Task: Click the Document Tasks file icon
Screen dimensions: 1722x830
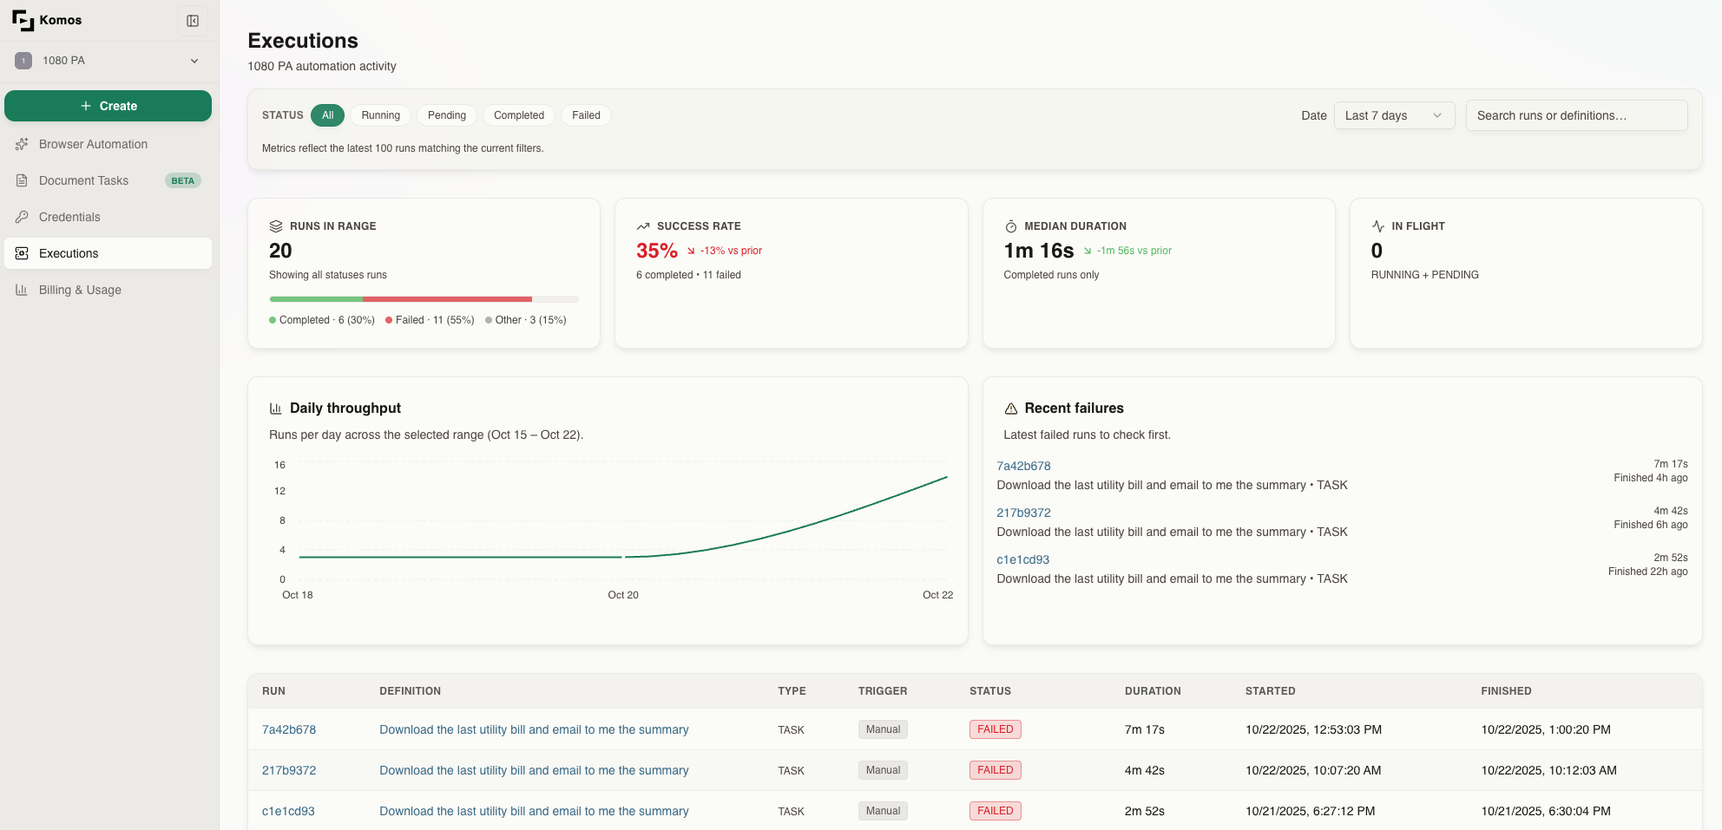Action: point(22,180)
